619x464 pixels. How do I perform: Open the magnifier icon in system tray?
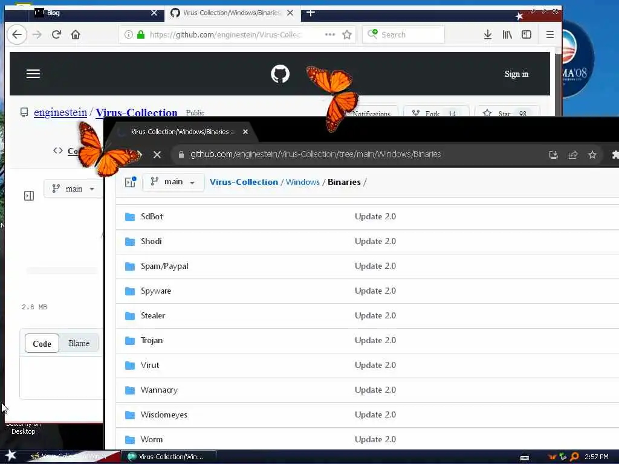574,457
